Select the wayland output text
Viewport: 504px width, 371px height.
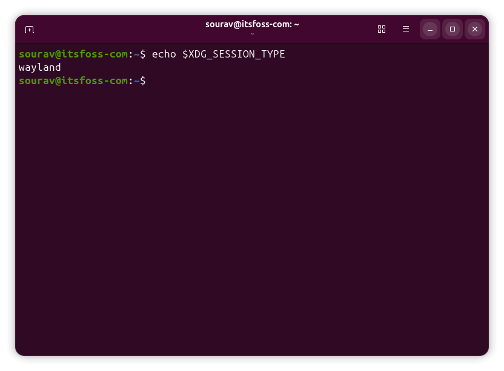pyautogui.click(x=39, y=67)
